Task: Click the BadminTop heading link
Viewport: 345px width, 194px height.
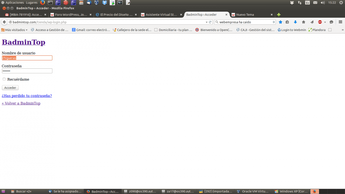Action: (x=24, y=42)
